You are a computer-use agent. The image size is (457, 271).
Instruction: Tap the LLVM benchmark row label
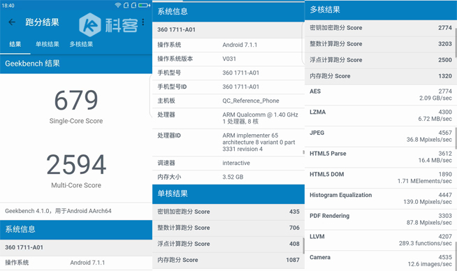[317, 236]
